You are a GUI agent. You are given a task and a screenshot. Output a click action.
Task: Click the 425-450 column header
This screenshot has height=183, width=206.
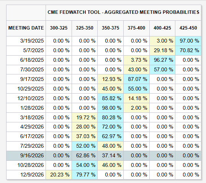pos(188,28)
